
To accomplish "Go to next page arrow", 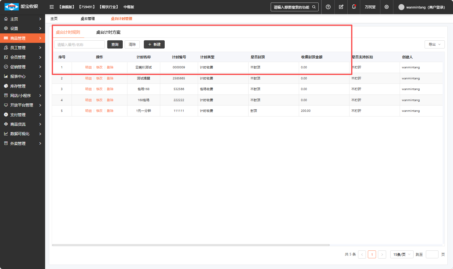I will tap(382, 254).
